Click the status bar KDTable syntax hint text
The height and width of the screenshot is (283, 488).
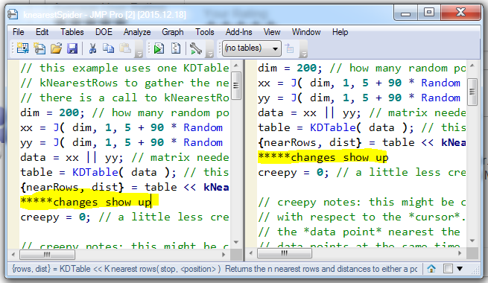pyautogui.click(x=215, y=269)
